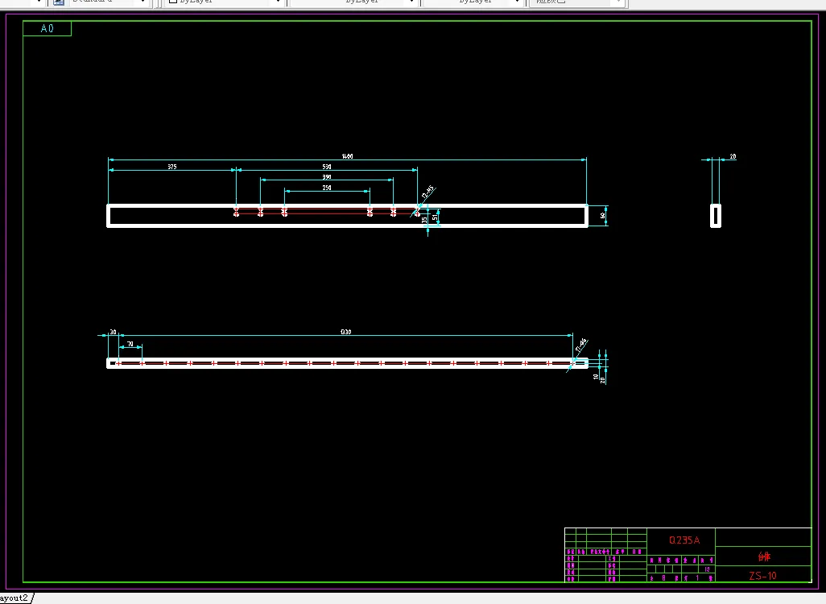
Task: Select the A0 sheet size label
Action: click(47, 28)
